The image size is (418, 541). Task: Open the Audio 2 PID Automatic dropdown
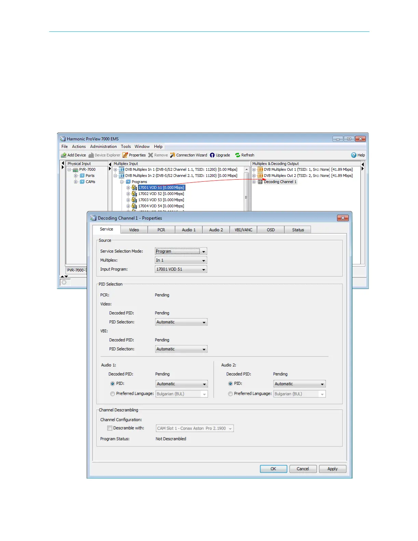[299, 384]
